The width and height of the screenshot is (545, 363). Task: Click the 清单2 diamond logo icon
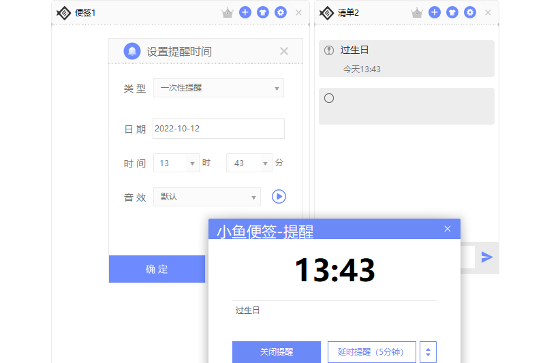coord(326,13)
